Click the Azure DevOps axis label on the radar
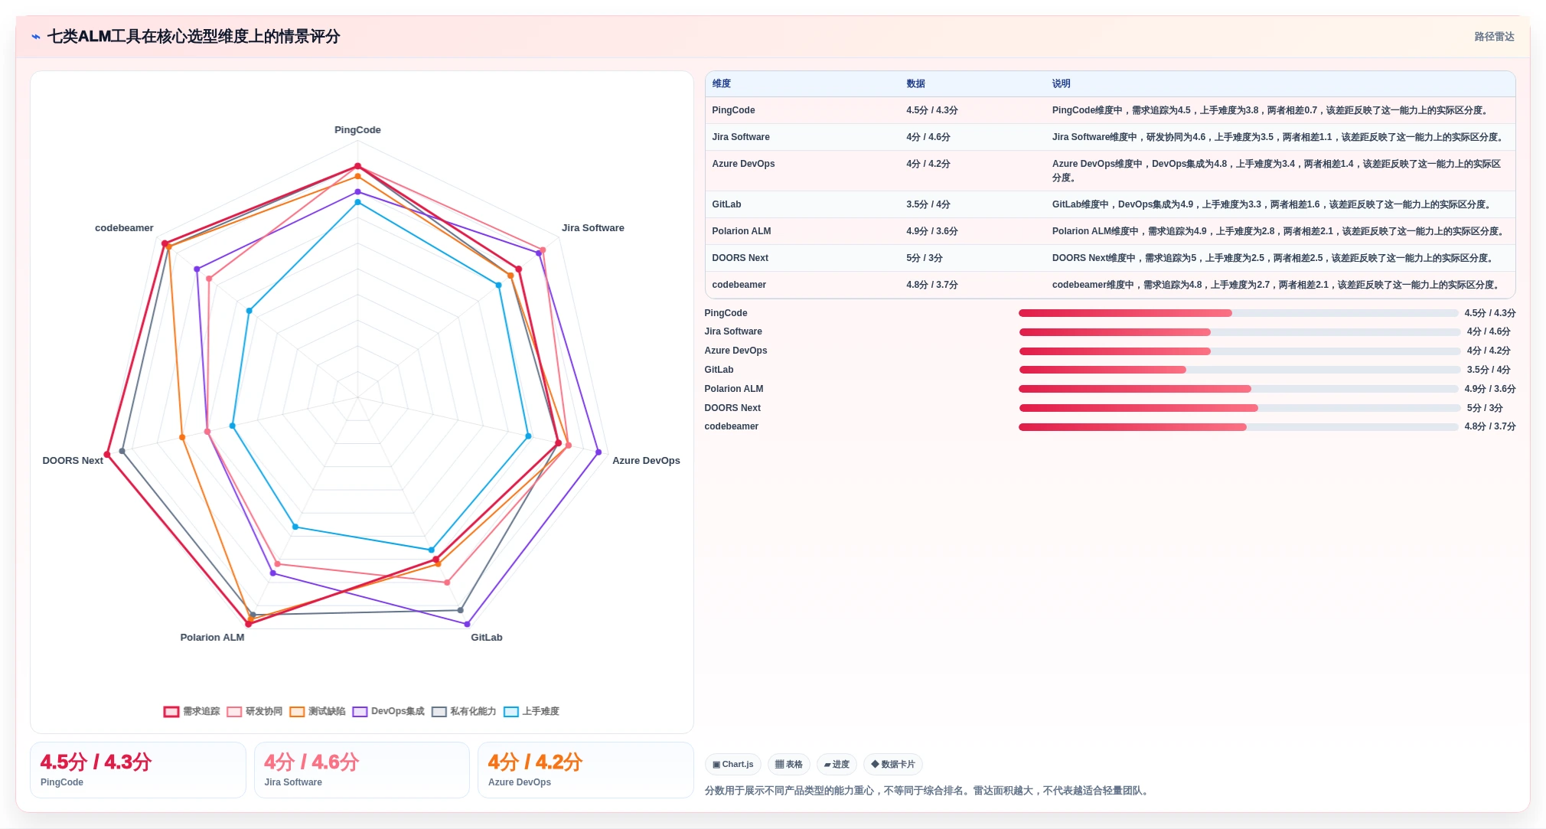 646,461
